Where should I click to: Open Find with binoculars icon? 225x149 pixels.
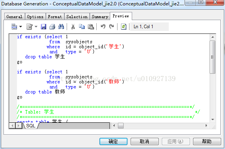click(61, 27)
